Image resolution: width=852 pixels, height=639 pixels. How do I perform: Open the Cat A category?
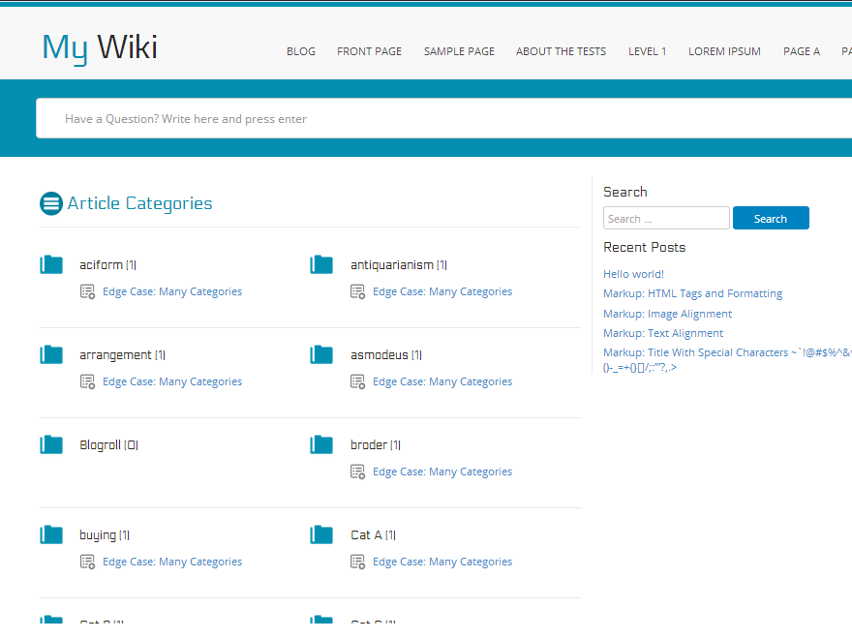374,535
